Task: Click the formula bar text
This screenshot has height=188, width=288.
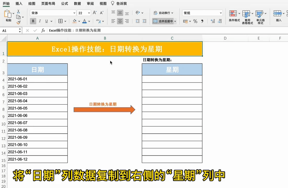Action: coord(75,30)
